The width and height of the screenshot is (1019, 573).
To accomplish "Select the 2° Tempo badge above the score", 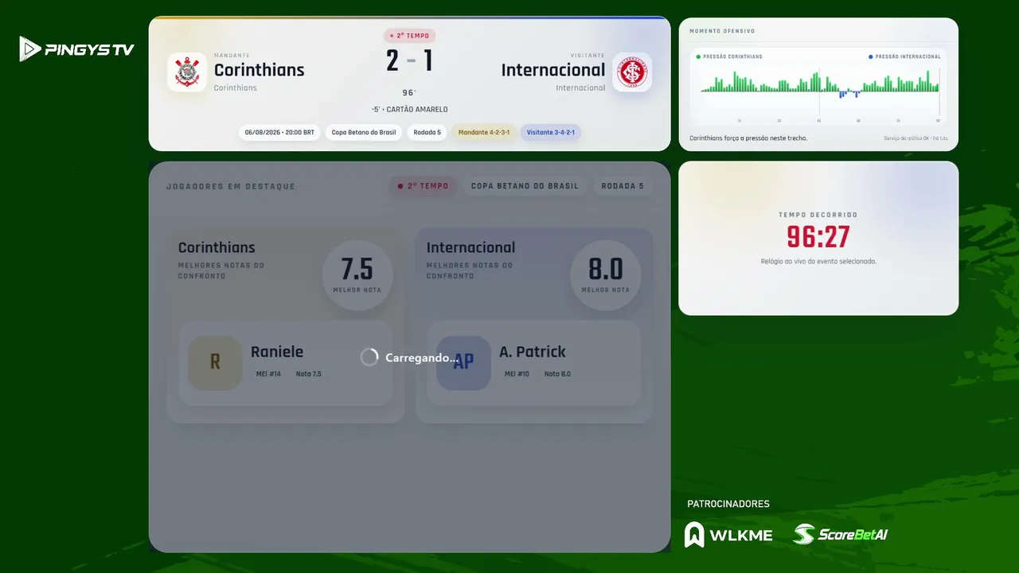I will 409,36.
